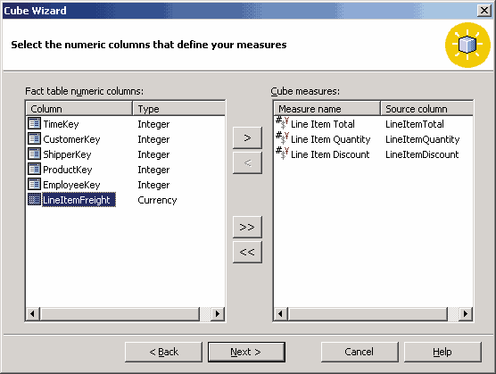Pick the ShipperKey table icon
This screenshot has width=496, height=374.
34,154
